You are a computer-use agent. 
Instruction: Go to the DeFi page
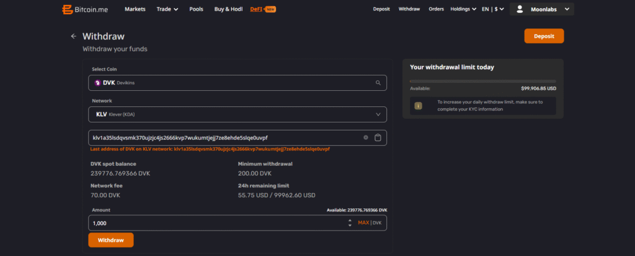[x=255, y=9]
